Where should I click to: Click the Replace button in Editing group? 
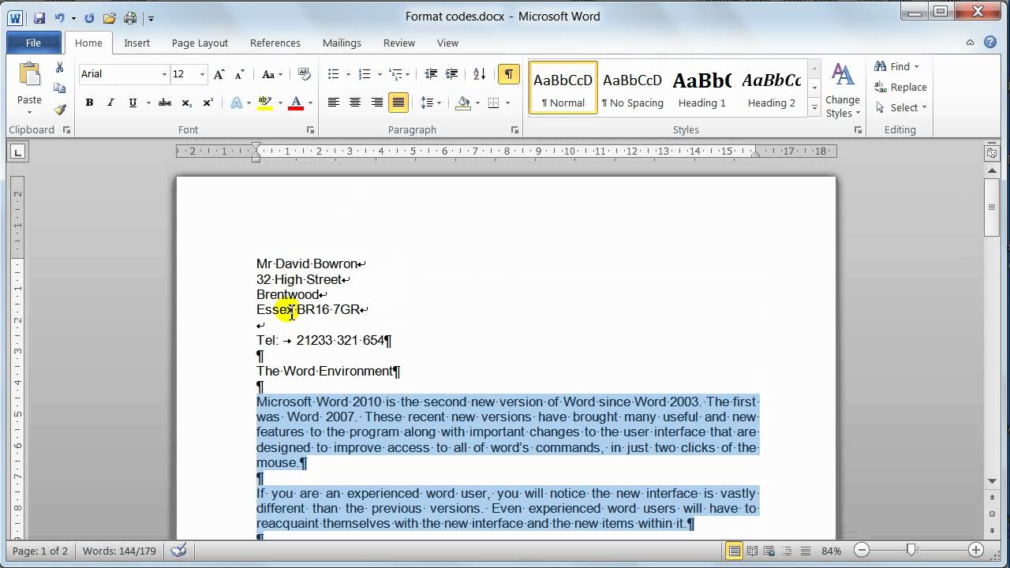pos(900,87)
